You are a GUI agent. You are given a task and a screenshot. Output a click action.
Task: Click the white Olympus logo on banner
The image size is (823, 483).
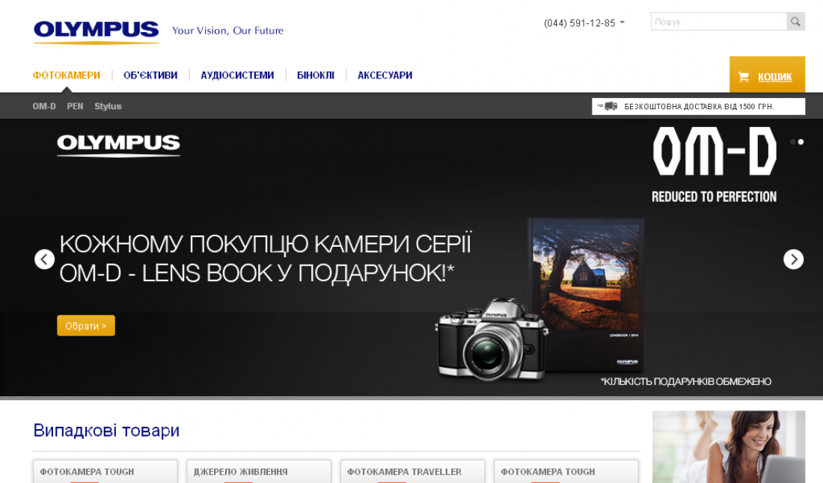[118, 145]
